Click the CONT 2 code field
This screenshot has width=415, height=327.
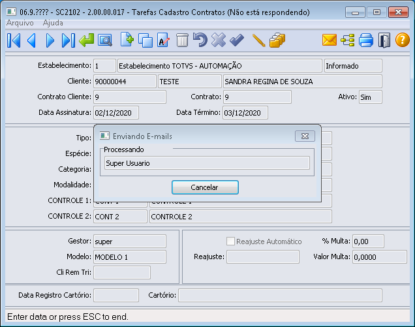point(120,217)
